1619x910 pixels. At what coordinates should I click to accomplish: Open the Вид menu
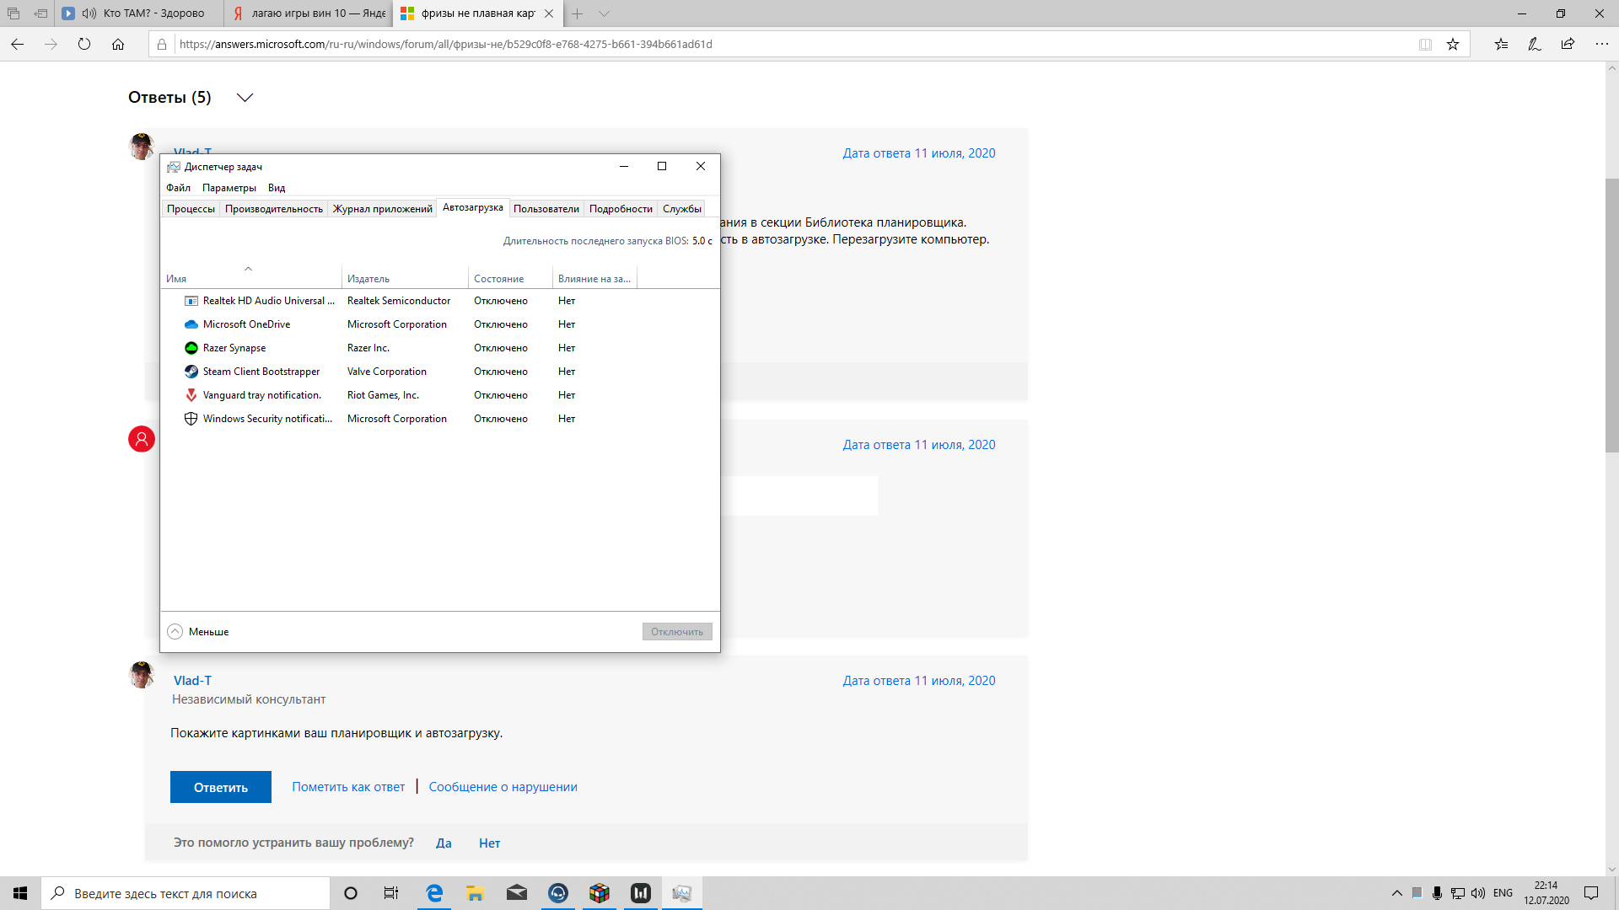[x=277, y=188]
